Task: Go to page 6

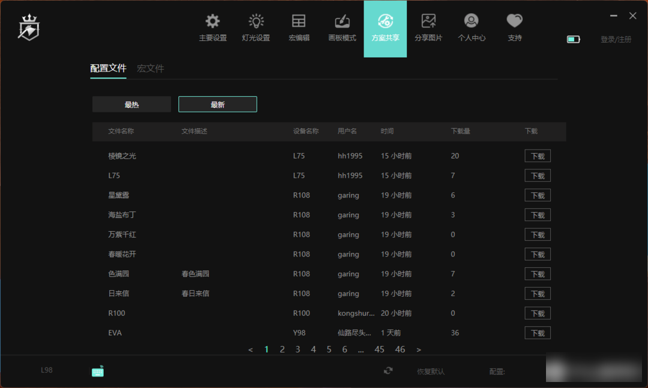Action: coord(344,350)
